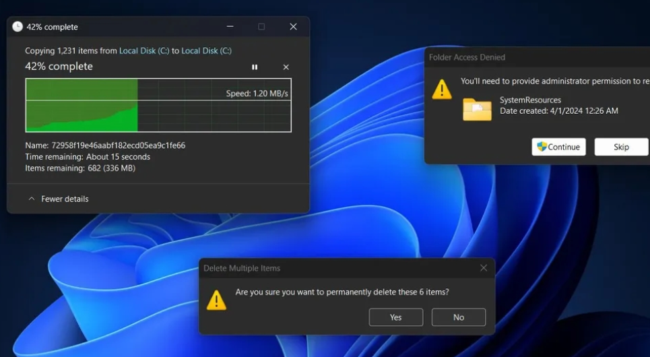Pause the file copy operation
Image resolution: width=650 pixels, height=357 pixels.
pyautogui.click(x=255, y=67)
